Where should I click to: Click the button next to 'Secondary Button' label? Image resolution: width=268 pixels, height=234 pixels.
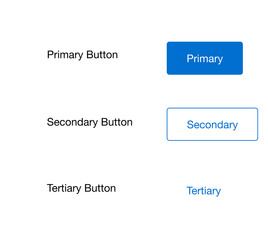coord(212,124)
